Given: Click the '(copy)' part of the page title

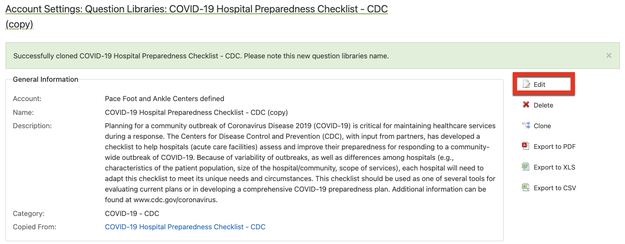Looking at the screenshot, I should click(x=19, y=25).
